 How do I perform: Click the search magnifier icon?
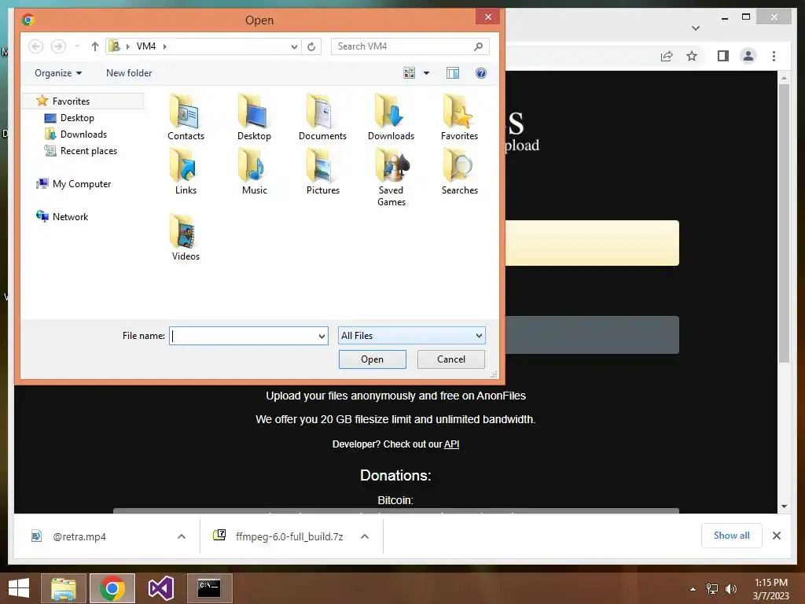(478, 46)
